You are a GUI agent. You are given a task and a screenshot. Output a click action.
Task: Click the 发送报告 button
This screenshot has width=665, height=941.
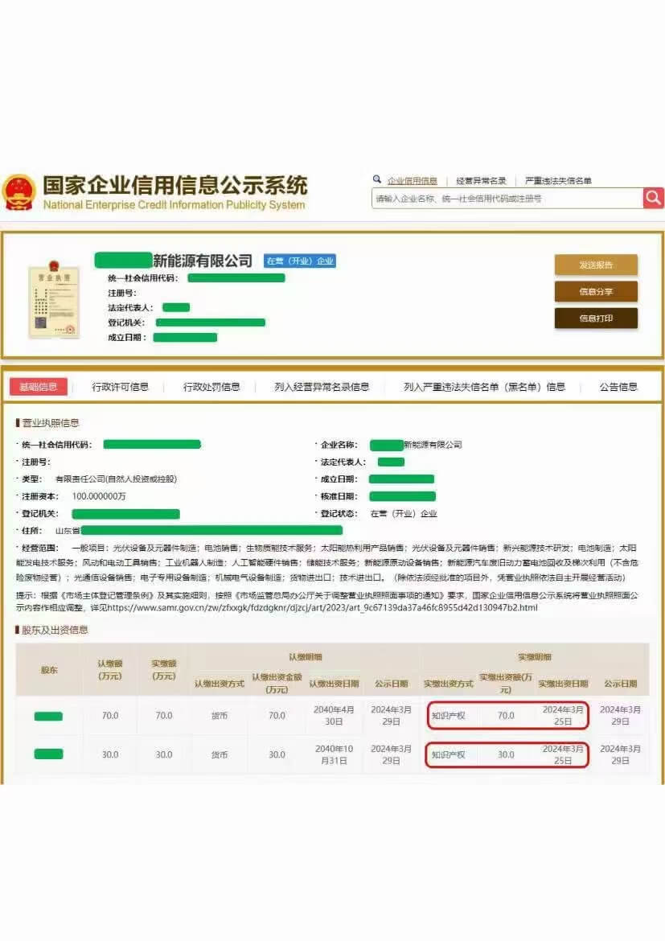click(x=595, y=265)
